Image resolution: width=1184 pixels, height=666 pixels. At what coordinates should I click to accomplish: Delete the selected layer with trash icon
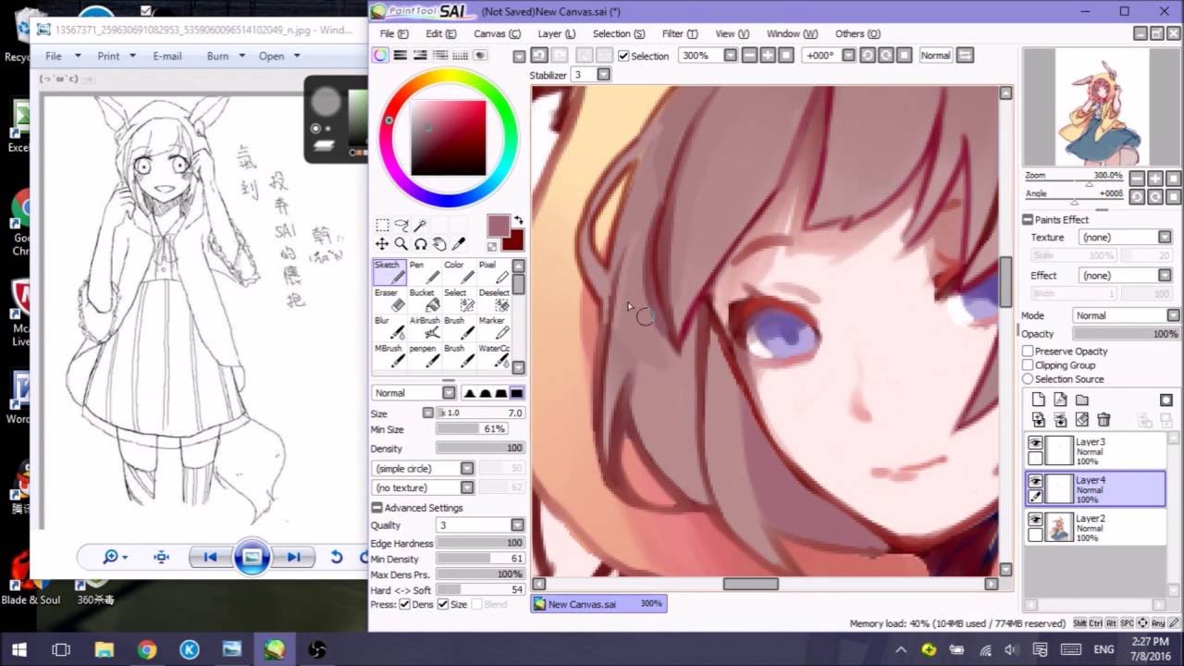1104,420
